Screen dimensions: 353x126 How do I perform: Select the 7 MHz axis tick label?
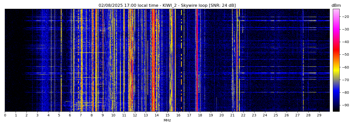[81, 115]
